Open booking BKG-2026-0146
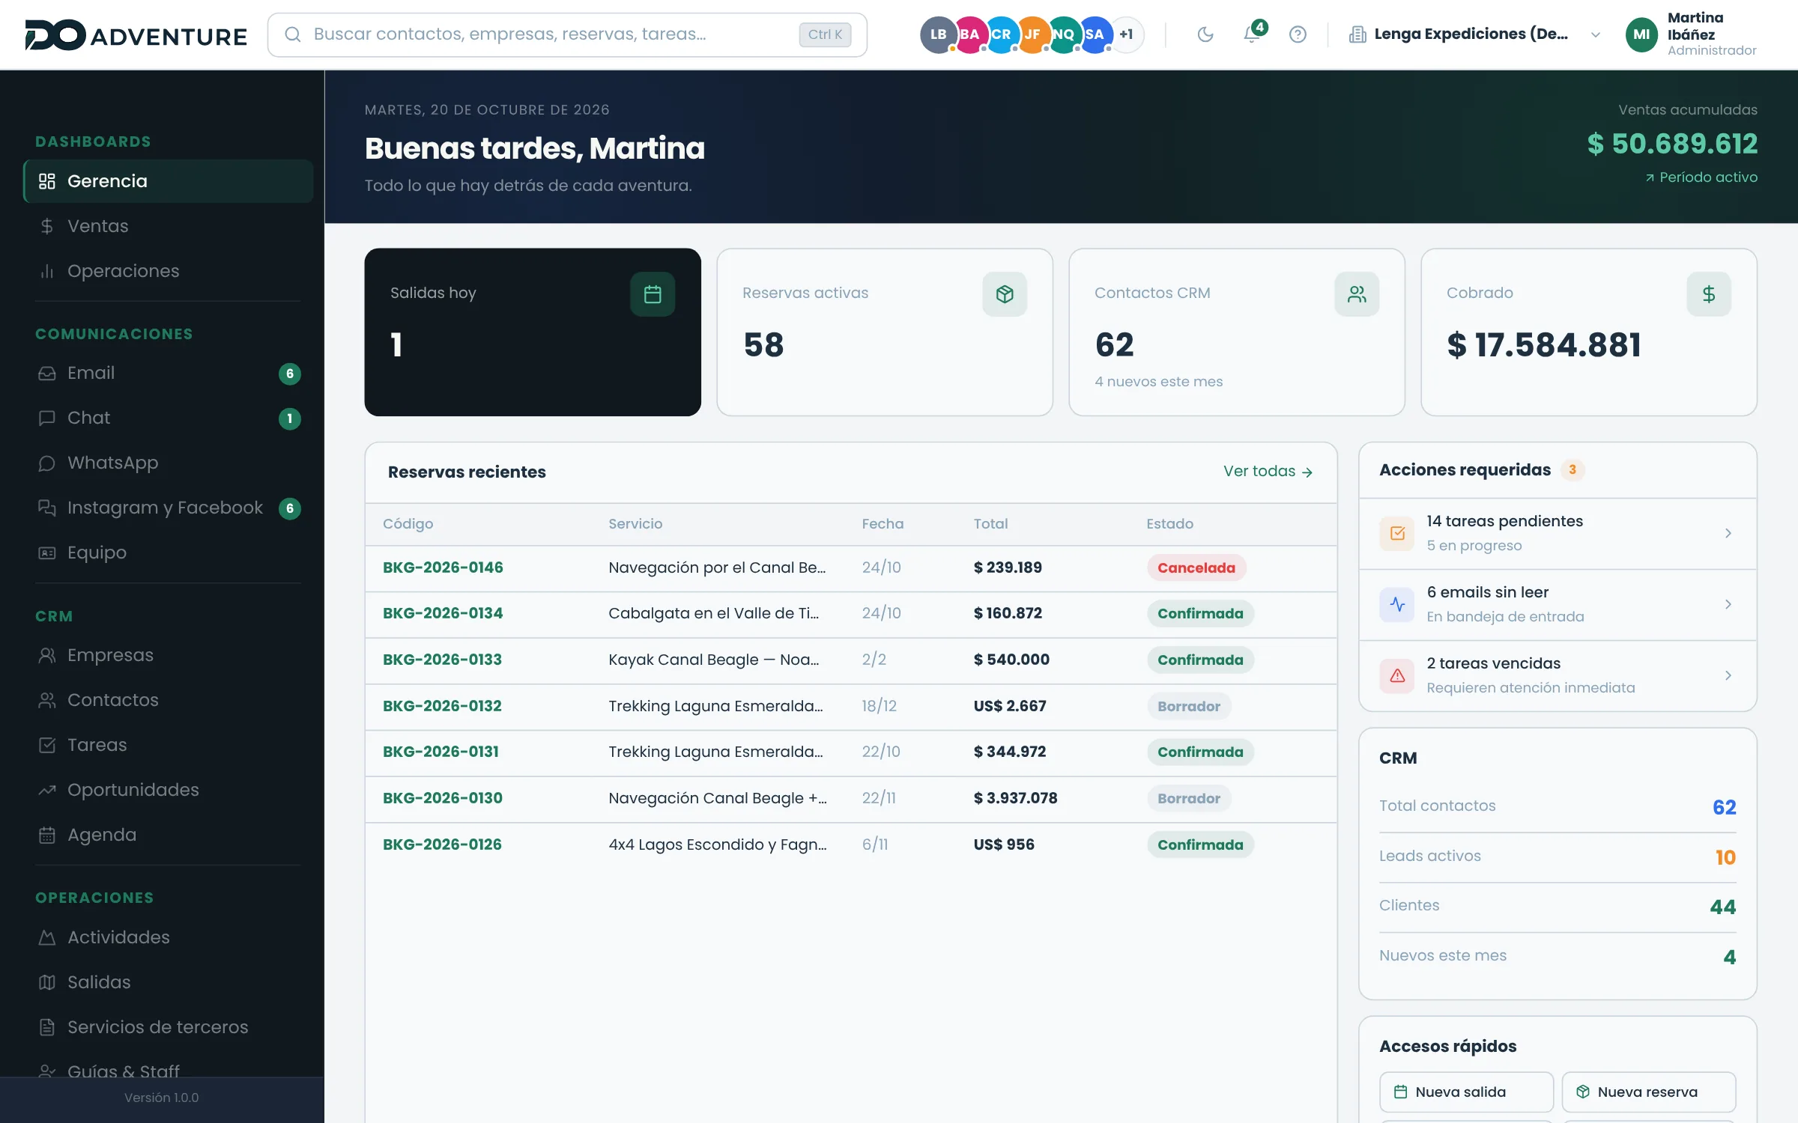This screenshot has width=1798, height=1123. pyautogui.click(x=443, y=567)
